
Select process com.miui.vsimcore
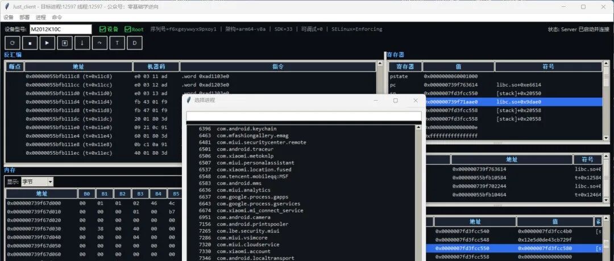coord(301,238)
